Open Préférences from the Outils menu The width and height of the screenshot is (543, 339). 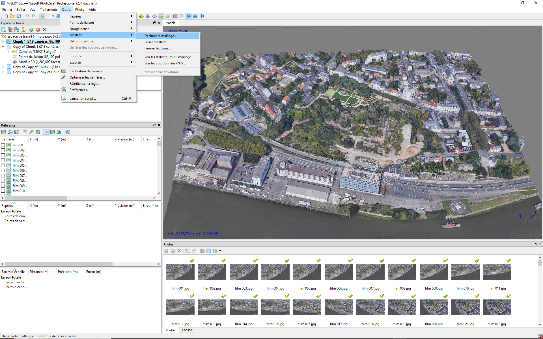coord(79,90)
